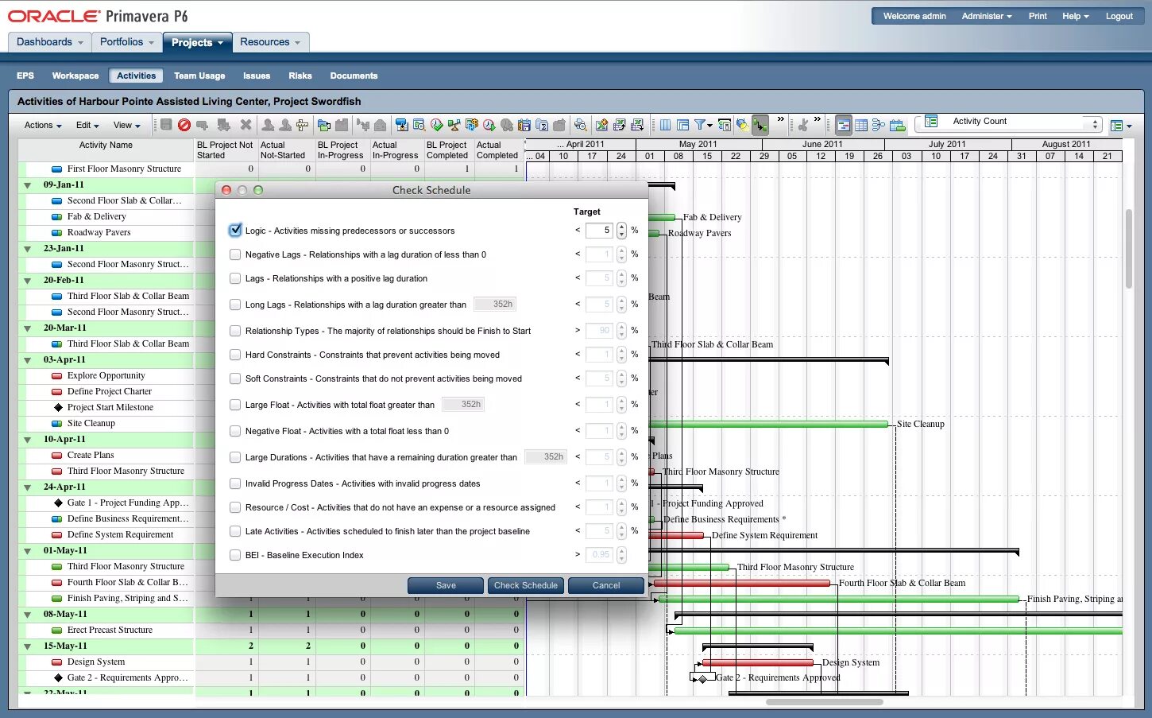Collapse the 03-Apr-11 group
The width and height of the screenshot is (1152, 718).
point(28,360)
